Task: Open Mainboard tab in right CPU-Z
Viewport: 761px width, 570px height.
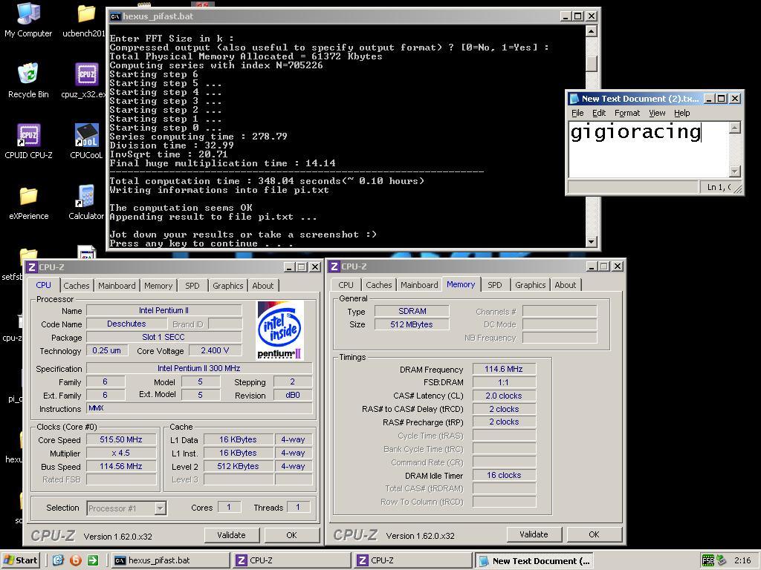Action: [x=419, y=285]
